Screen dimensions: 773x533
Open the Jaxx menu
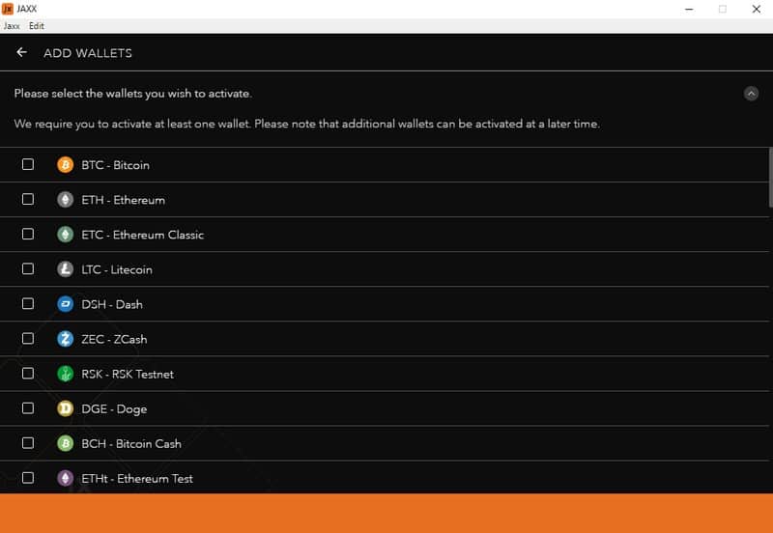click(12, 26)
